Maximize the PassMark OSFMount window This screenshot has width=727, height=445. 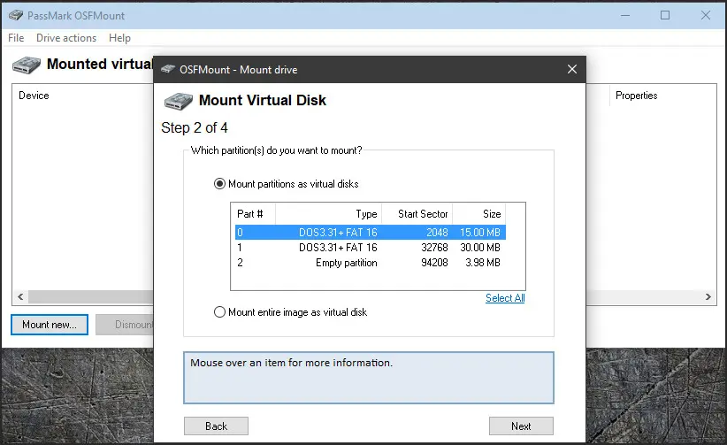point(665,15)
